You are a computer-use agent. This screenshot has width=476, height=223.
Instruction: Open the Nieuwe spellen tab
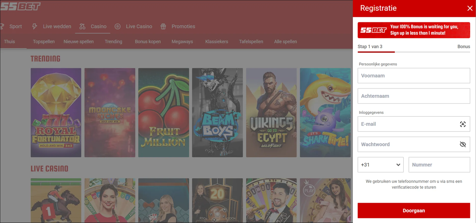79,41
